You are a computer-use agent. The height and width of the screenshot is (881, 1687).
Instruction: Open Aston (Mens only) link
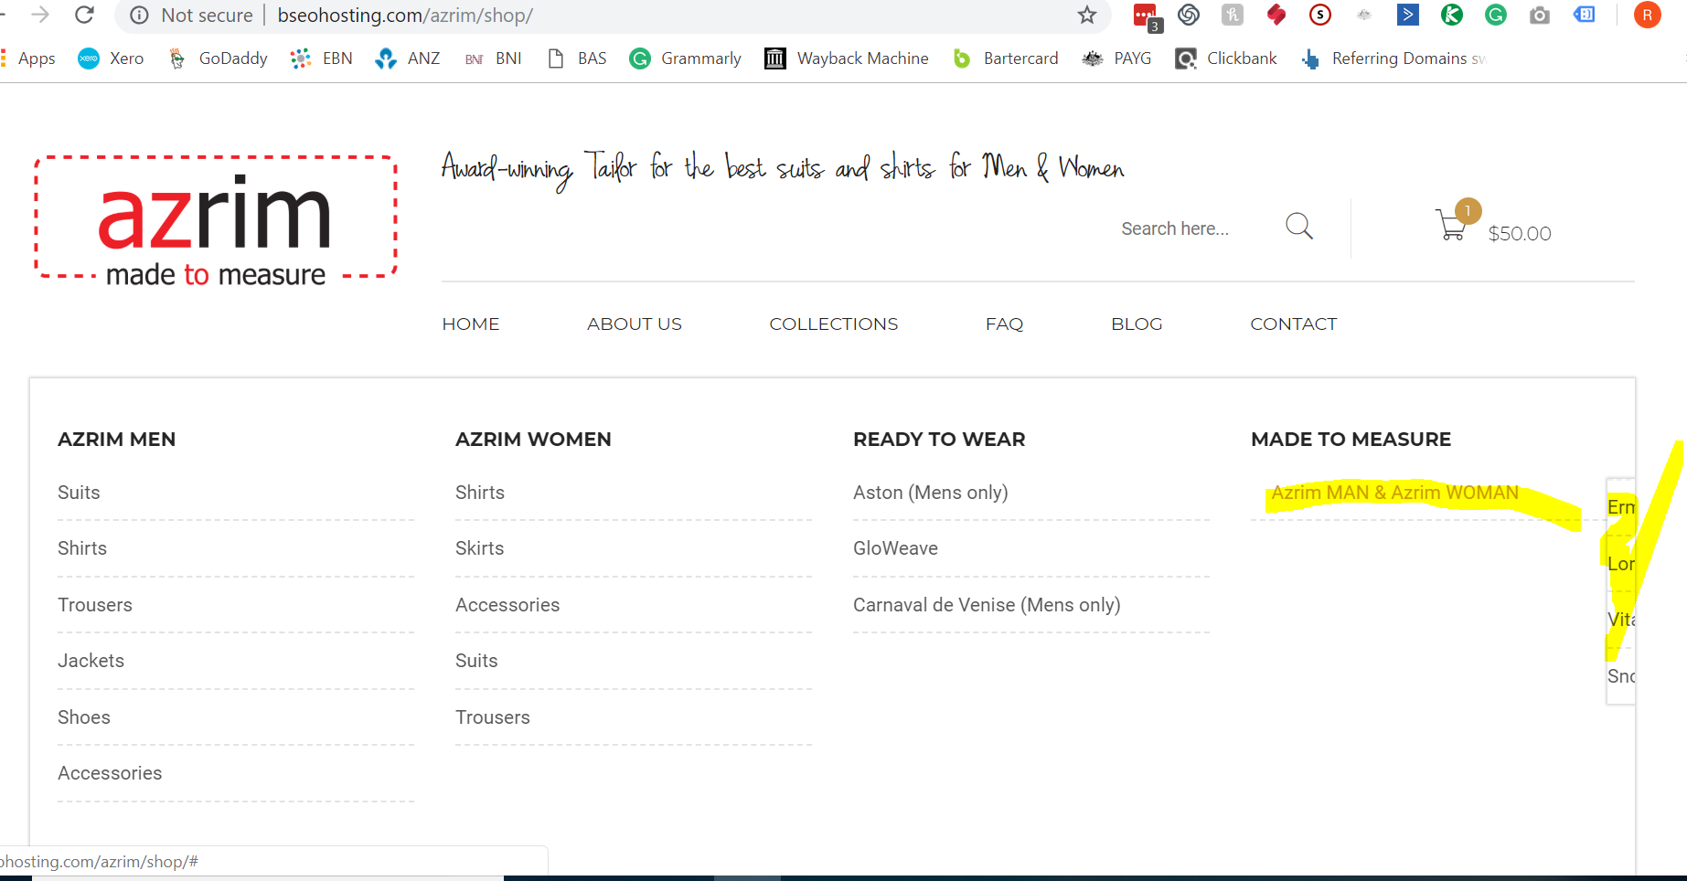click(x=931, y=493)
